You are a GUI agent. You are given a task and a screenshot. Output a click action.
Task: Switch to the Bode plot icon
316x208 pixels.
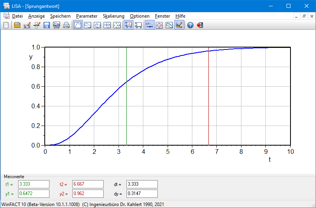88,25
